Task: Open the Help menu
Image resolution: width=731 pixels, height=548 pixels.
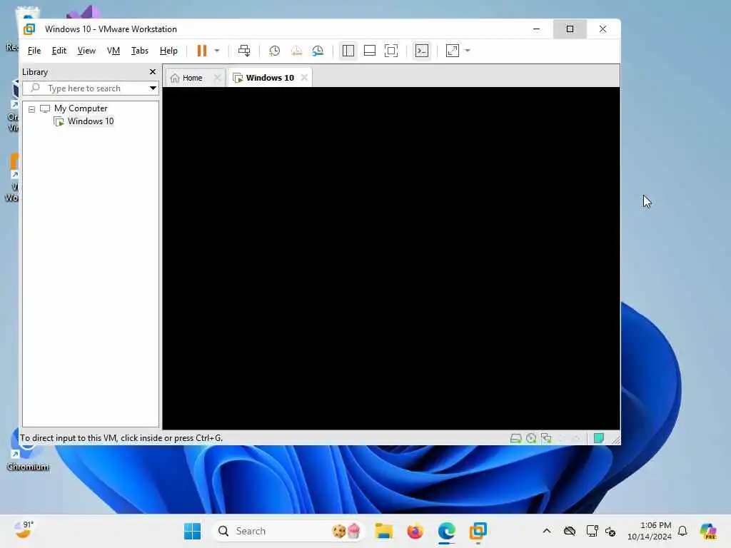Action: coord(168,51)
